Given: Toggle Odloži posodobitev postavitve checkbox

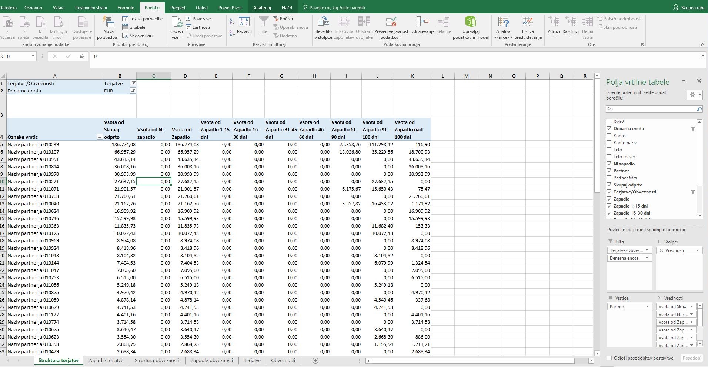Looking at the screenshot, I should [x=609, y=358].
